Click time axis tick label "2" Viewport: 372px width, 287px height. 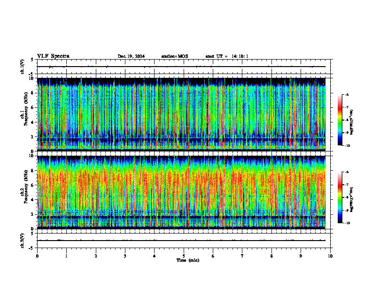tap(96, 256)
